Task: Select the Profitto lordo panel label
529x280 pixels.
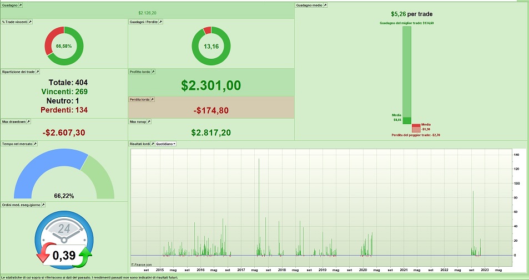Action: click(140, 72)
